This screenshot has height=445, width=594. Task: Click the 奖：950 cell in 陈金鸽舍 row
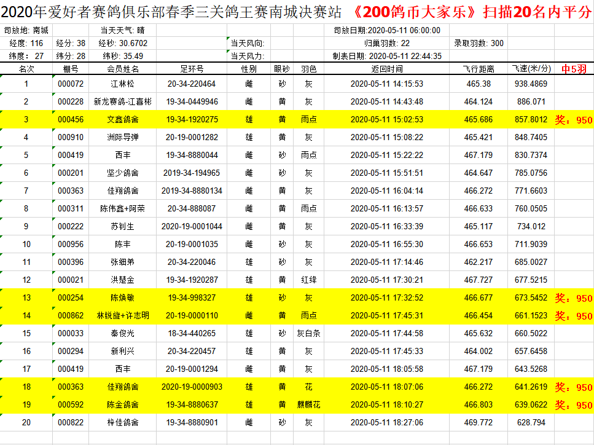[574, 405]
